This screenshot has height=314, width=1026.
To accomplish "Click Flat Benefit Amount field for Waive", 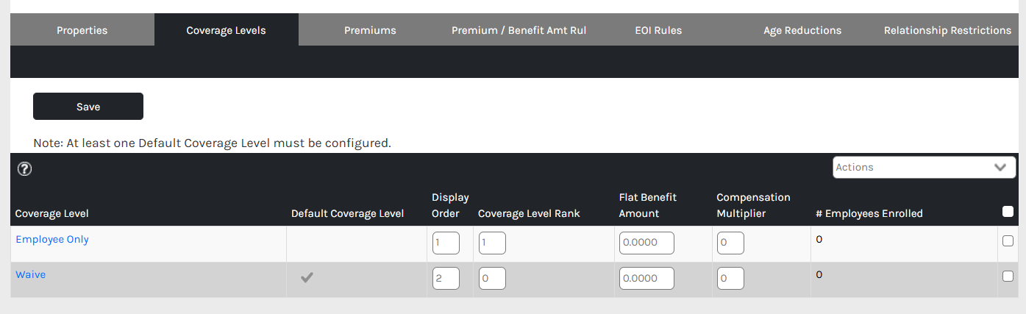I will (646, 278).
